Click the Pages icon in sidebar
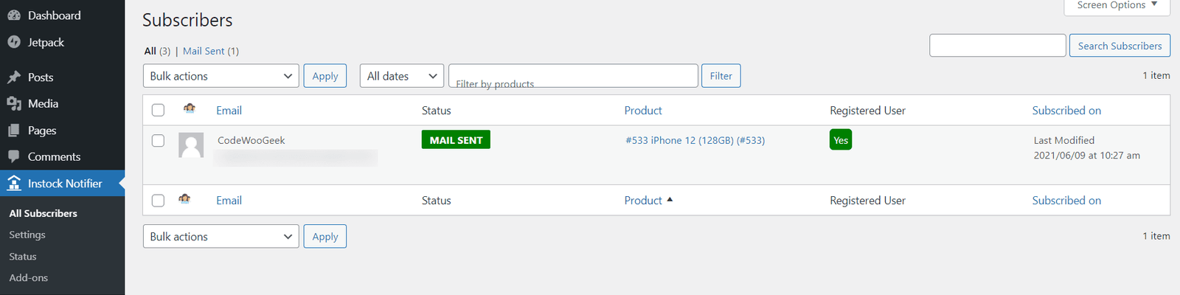The image size is (1180, 295). (14, 131)
